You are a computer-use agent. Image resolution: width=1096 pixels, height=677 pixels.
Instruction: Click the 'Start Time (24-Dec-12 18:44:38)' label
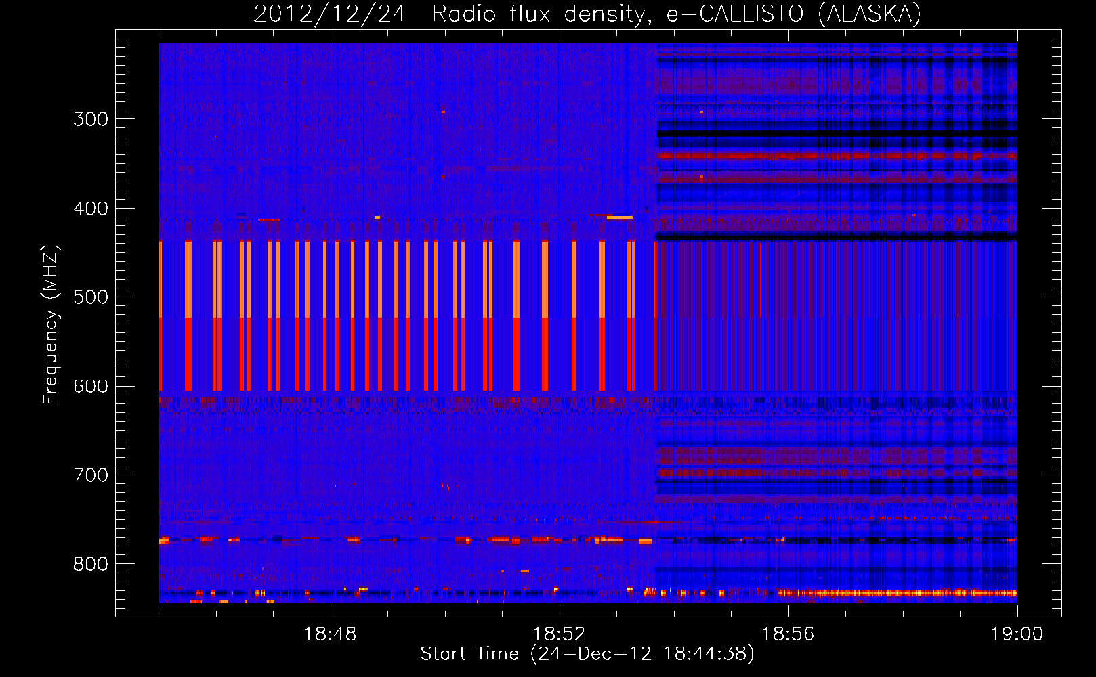(587, 654)
